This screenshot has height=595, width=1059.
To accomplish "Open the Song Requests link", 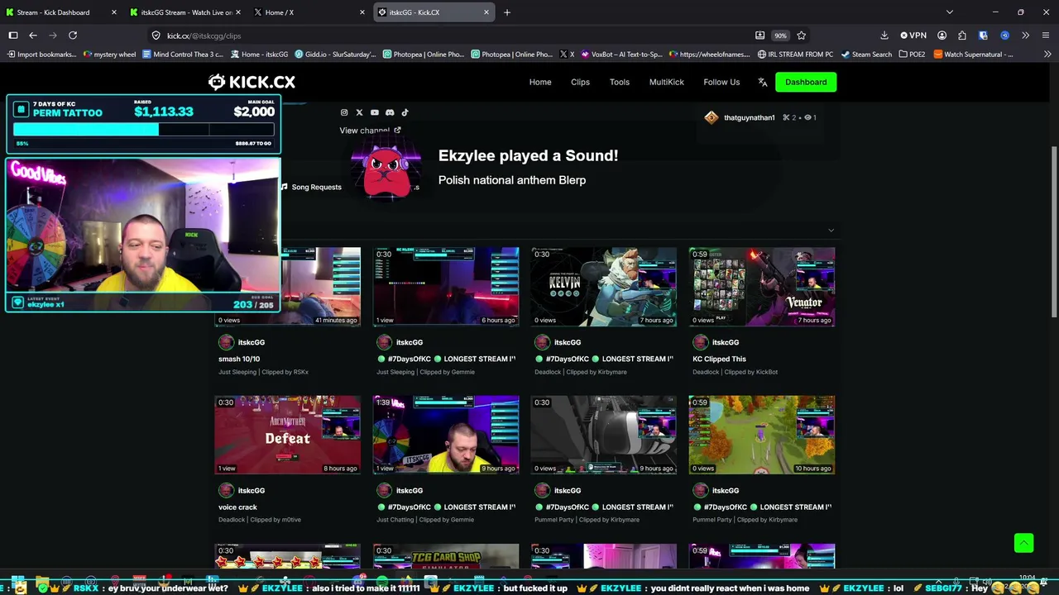I will tap(311, 187).
